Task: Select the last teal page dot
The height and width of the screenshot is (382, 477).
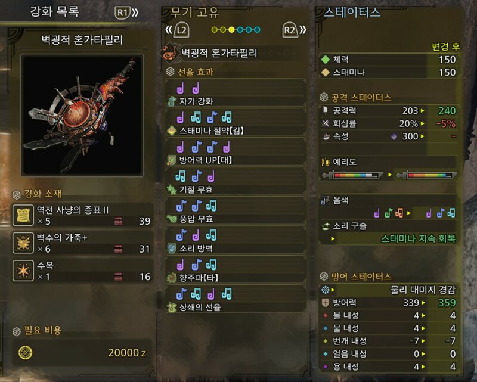Action: 257,30
